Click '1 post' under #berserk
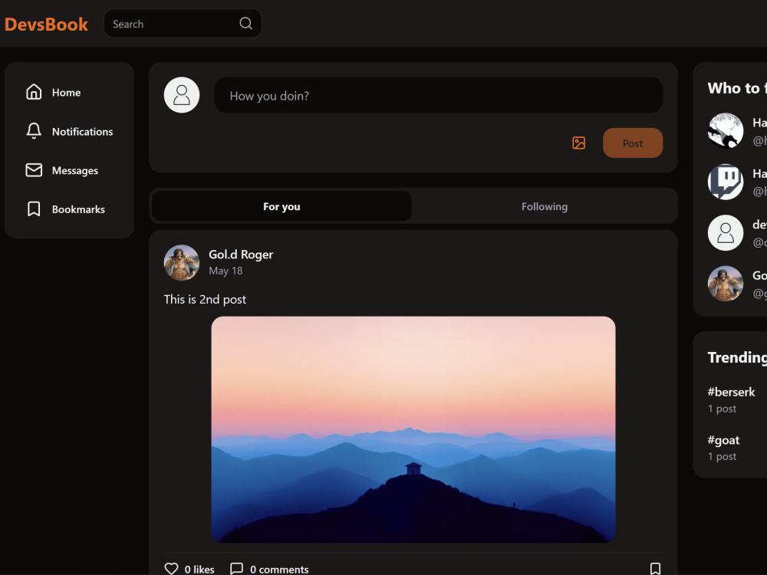 pyautogui.click(x=722, y=409)
